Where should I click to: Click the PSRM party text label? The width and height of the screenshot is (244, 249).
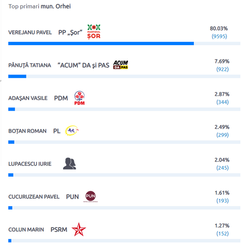click(59, 229)
